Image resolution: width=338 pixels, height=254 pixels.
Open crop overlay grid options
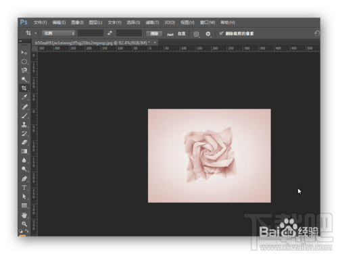click(x=196, y=34)
